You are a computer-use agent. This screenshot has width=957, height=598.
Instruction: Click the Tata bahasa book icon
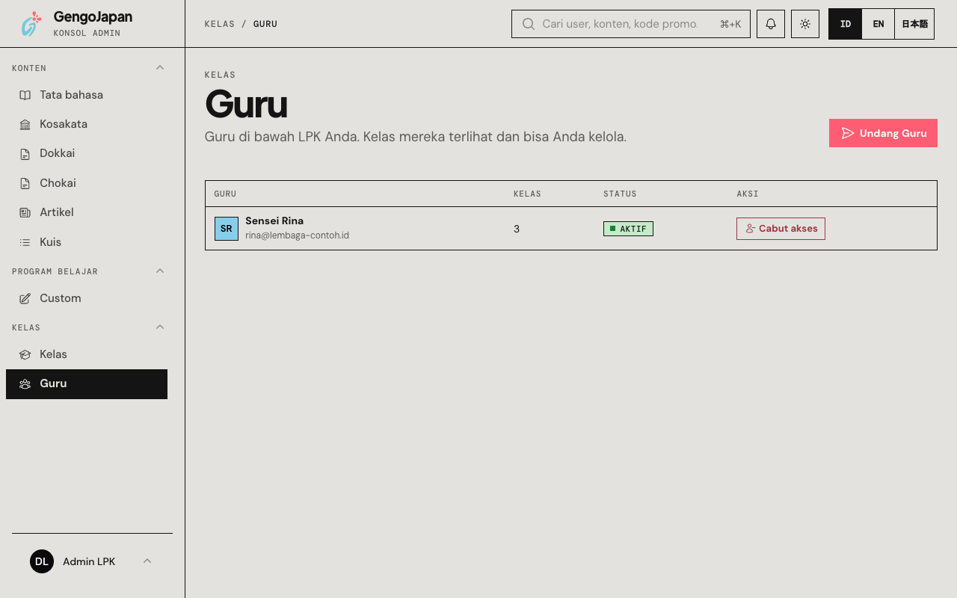click(25, 95)
